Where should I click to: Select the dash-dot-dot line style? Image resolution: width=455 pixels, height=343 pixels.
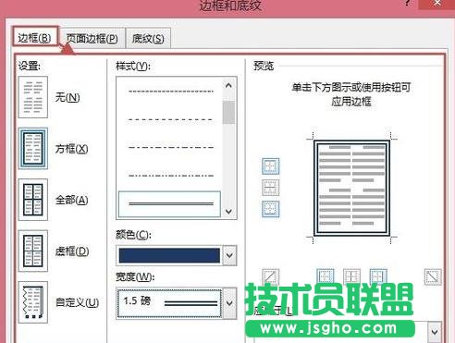point(171,176)
